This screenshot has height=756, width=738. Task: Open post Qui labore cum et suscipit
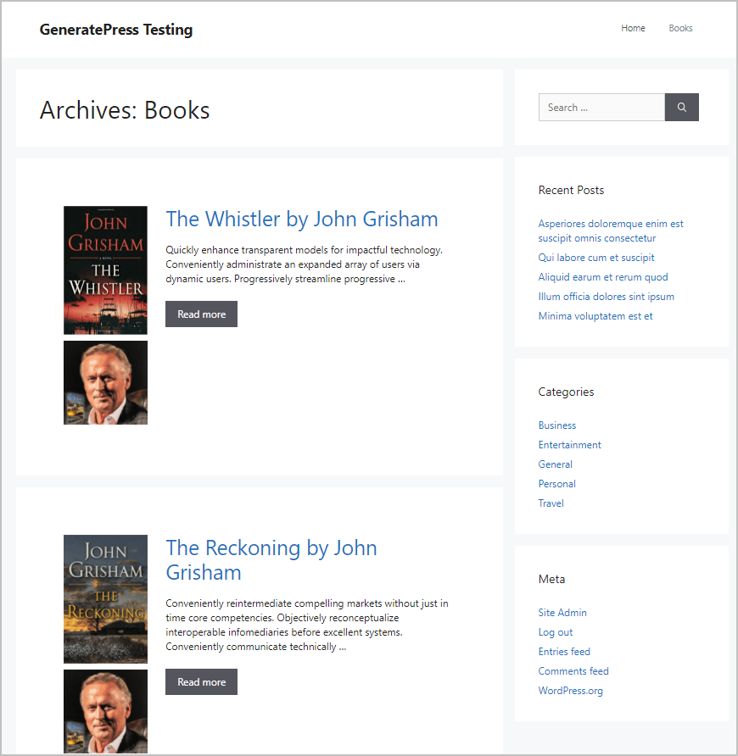coord(596,258)
